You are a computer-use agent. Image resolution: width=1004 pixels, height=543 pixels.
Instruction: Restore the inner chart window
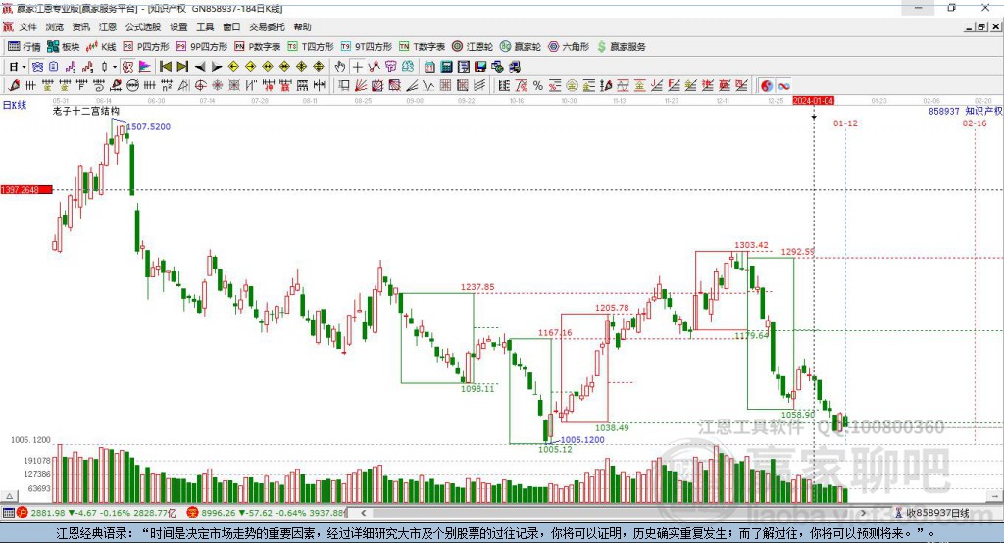click(x=981, y=26)
